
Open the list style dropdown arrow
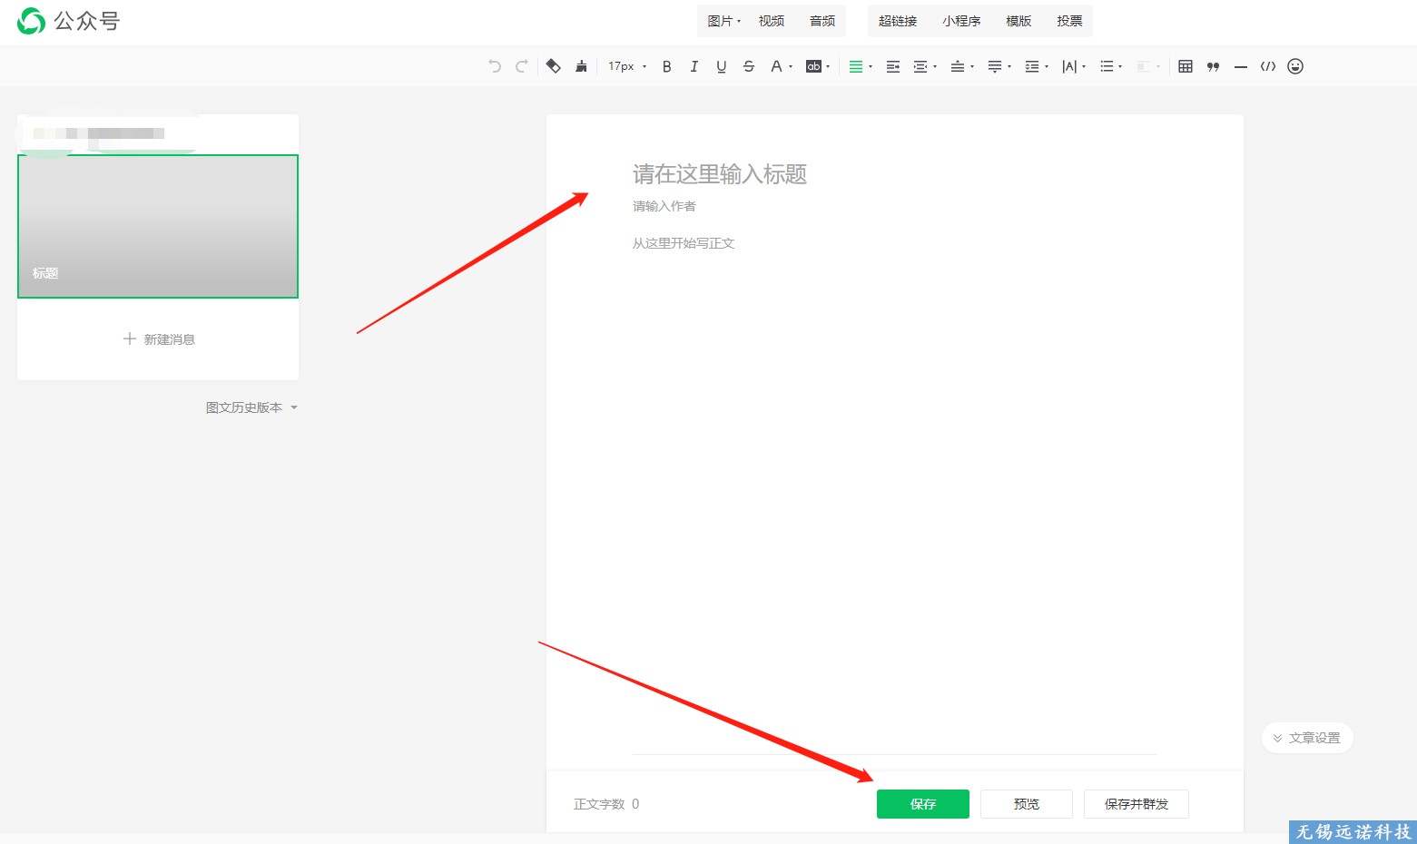[x=1120, y=66]
